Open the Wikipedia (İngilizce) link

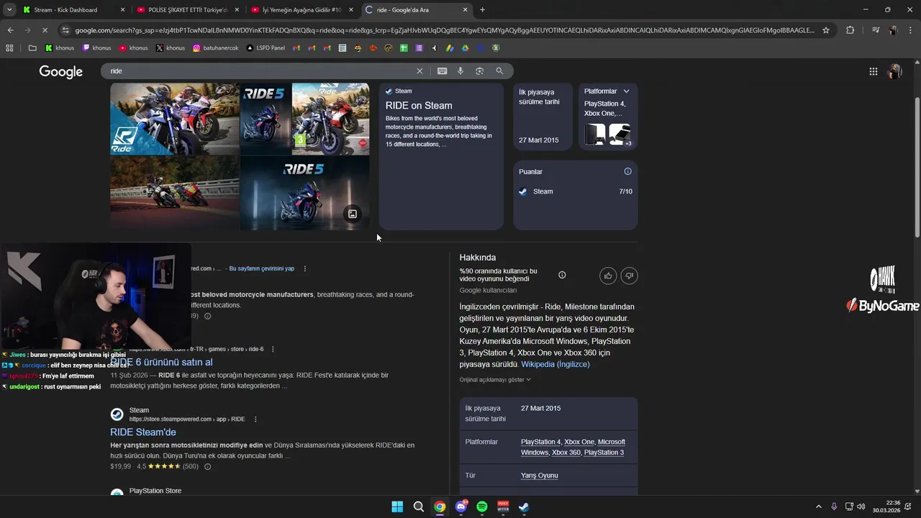coord(555,365)
